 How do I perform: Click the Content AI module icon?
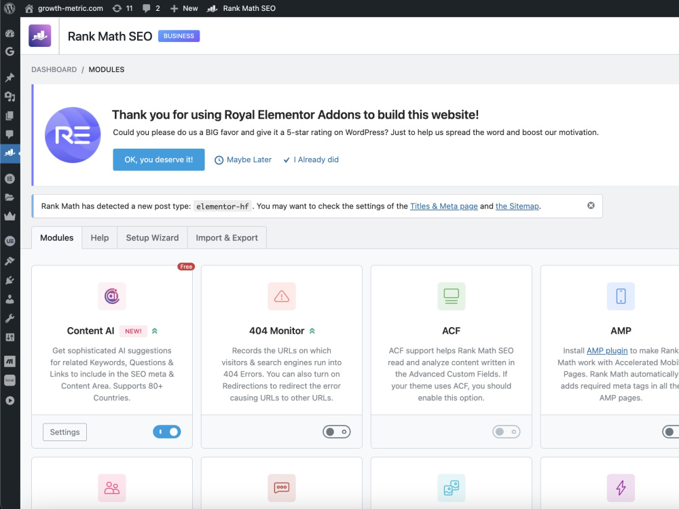click(112, 296)
